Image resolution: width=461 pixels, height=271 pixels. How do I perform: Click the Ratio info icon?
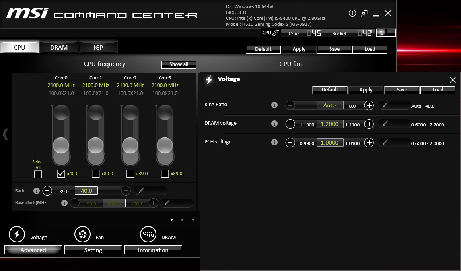[37, 191]
